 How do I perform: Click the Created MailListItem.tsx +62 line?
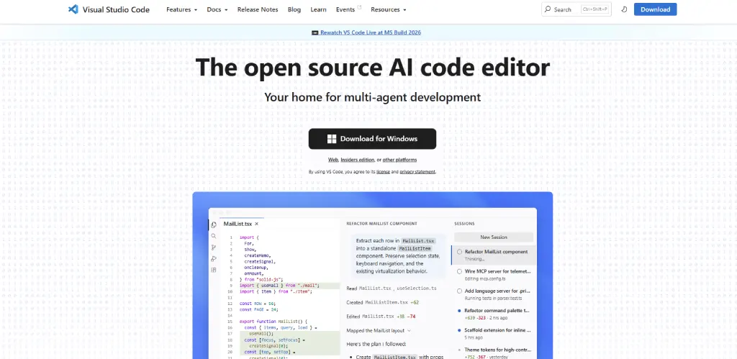pyautogui.click(x=383, y=303)
